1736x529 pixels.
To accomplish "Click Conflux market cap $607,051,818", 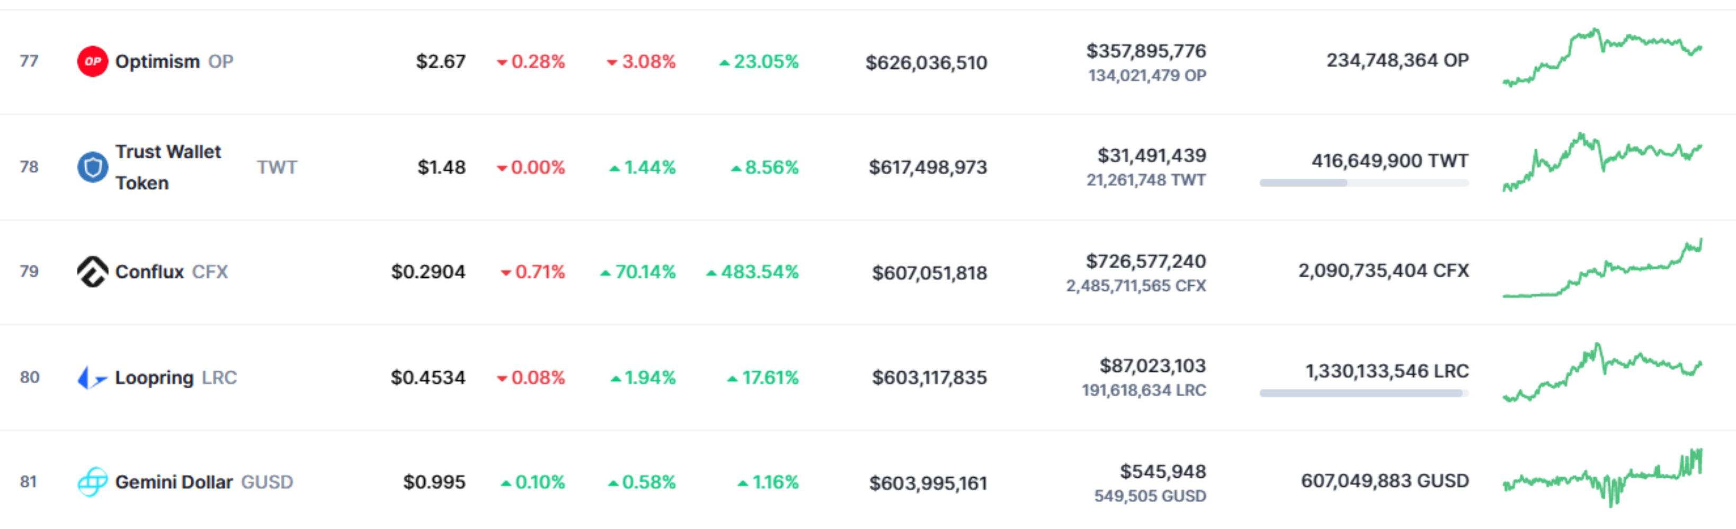I will pos(929,272).
